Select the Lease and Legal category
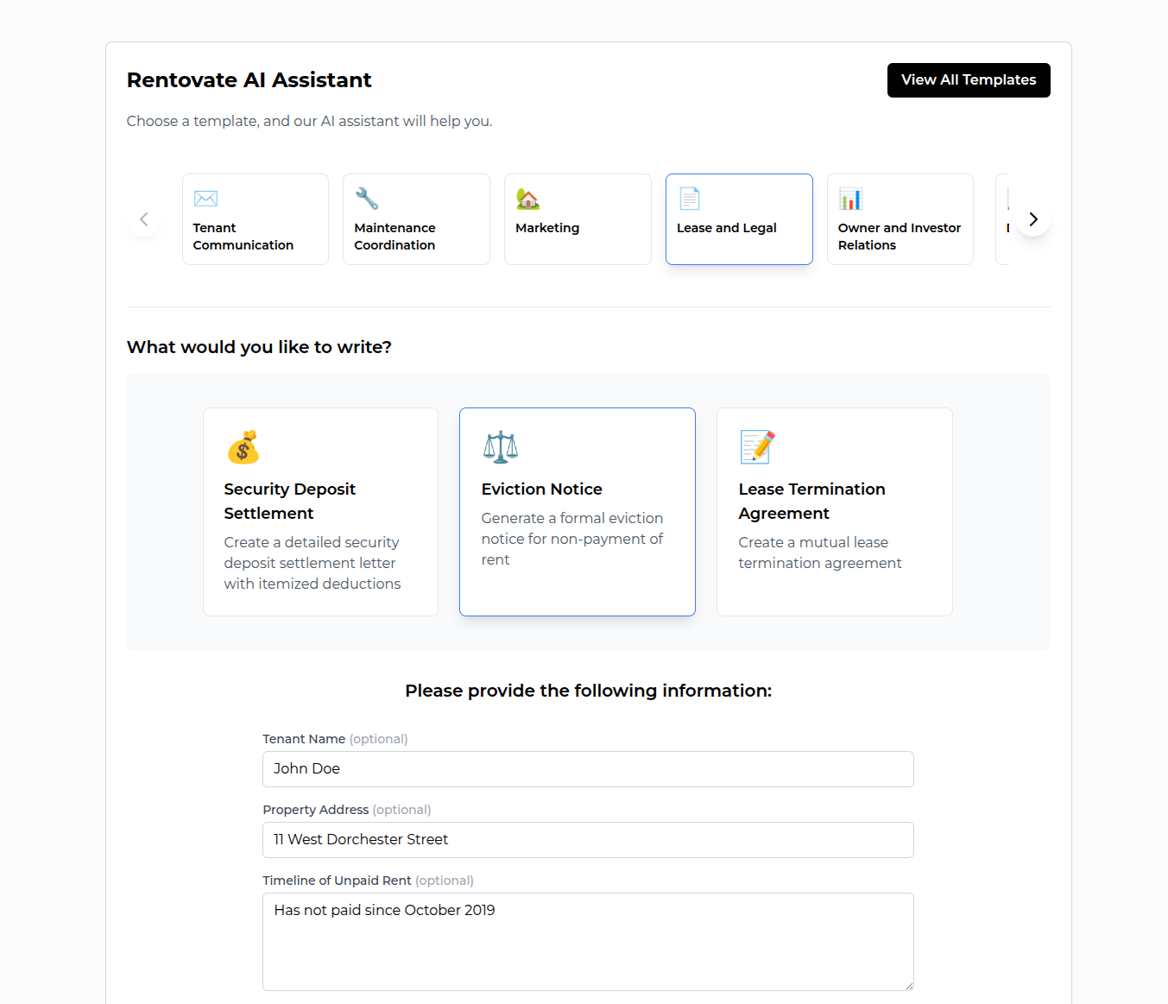 point(739,219)
